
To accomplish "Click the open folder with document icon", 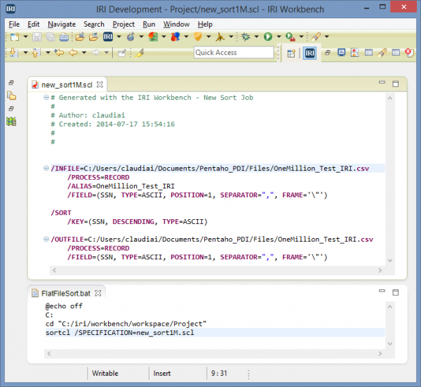I will 93,37.
